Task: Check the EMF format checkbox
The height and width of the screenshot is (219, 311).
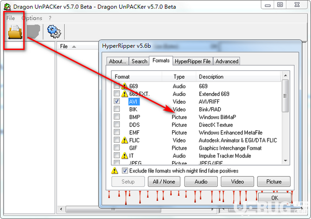Action: [117, 132]
